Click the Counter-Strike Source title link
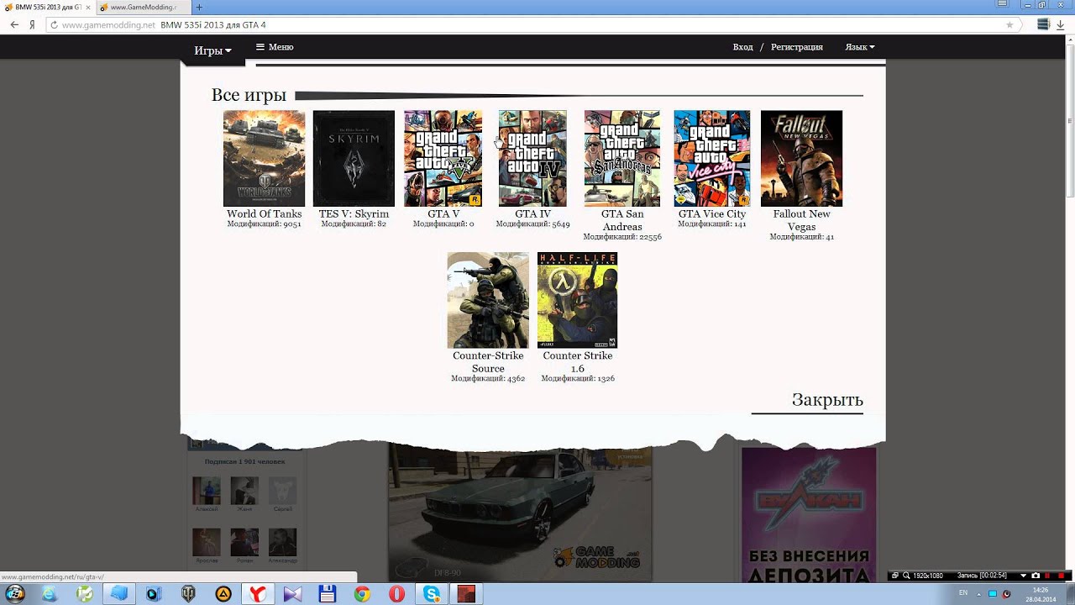 tap(488, 362)
